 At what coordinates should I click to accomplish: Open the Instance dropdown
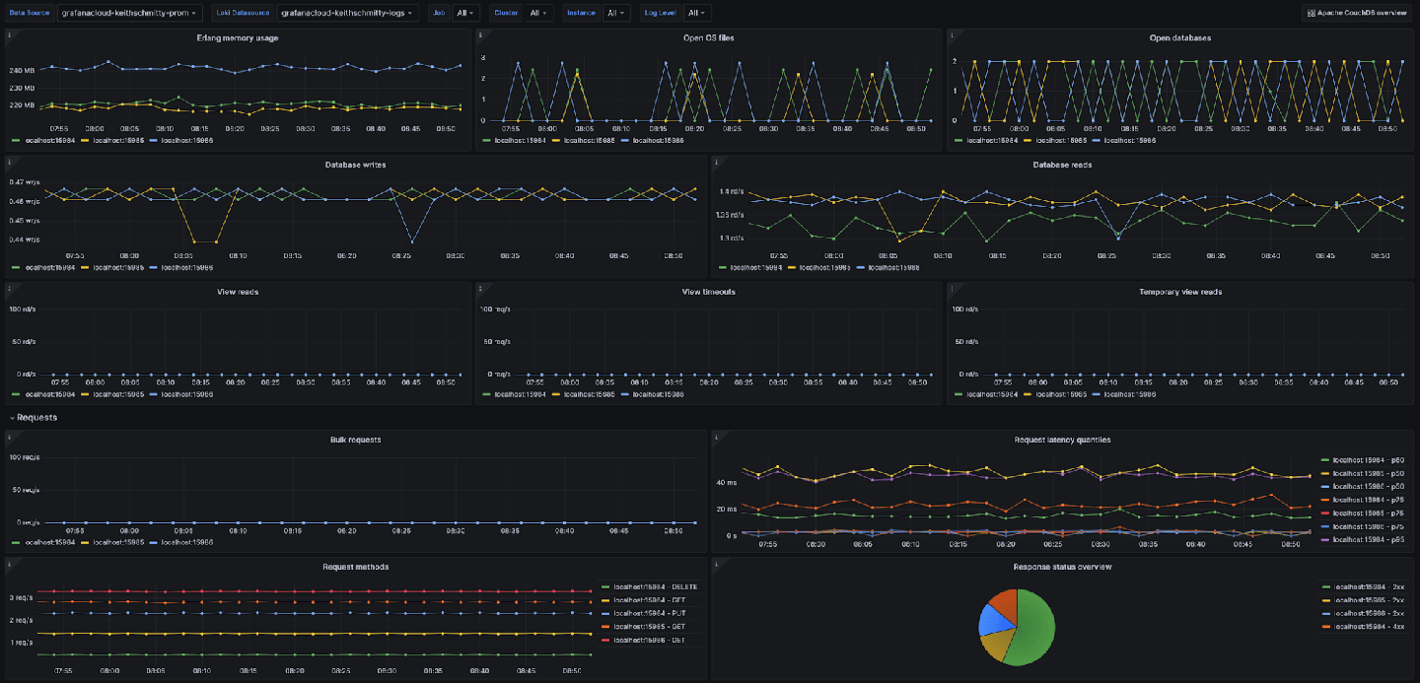617,13
